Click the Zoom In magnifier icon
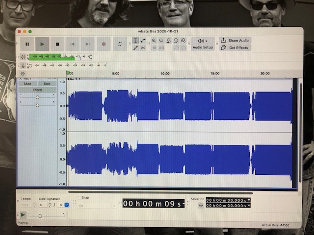 pos(154,41)
